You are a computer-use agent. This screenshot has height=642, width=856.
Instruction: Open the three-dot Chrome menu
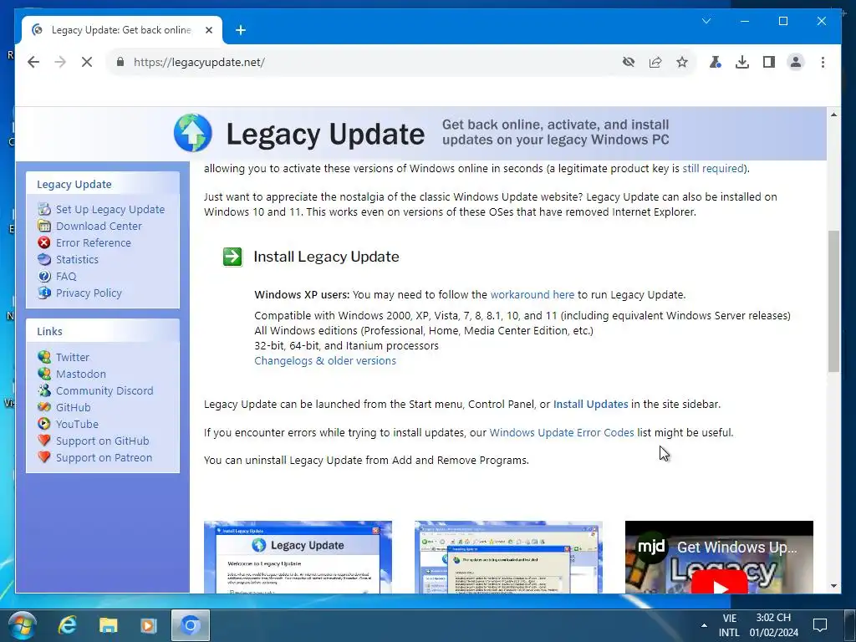[823, 62]
